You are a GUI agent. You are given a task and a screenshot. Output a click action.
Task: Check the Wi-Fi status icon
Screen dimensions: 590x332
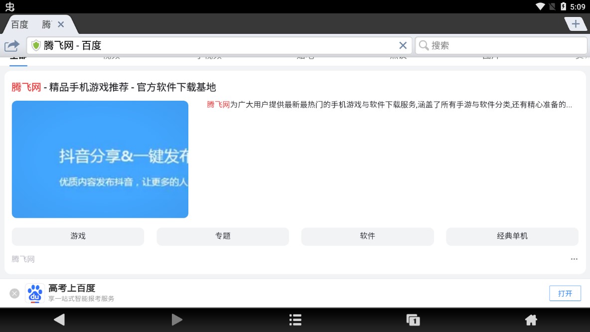pyautogui.click(x=540, y=6)
